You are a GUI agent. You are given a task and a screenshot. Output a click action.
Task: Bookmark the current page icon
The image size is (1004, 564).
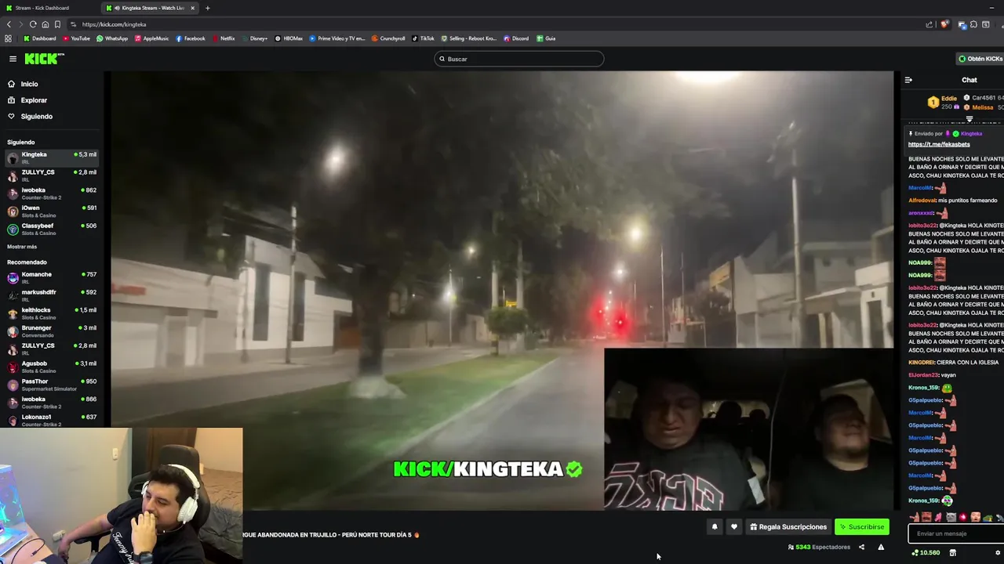[x=57, y=24]
